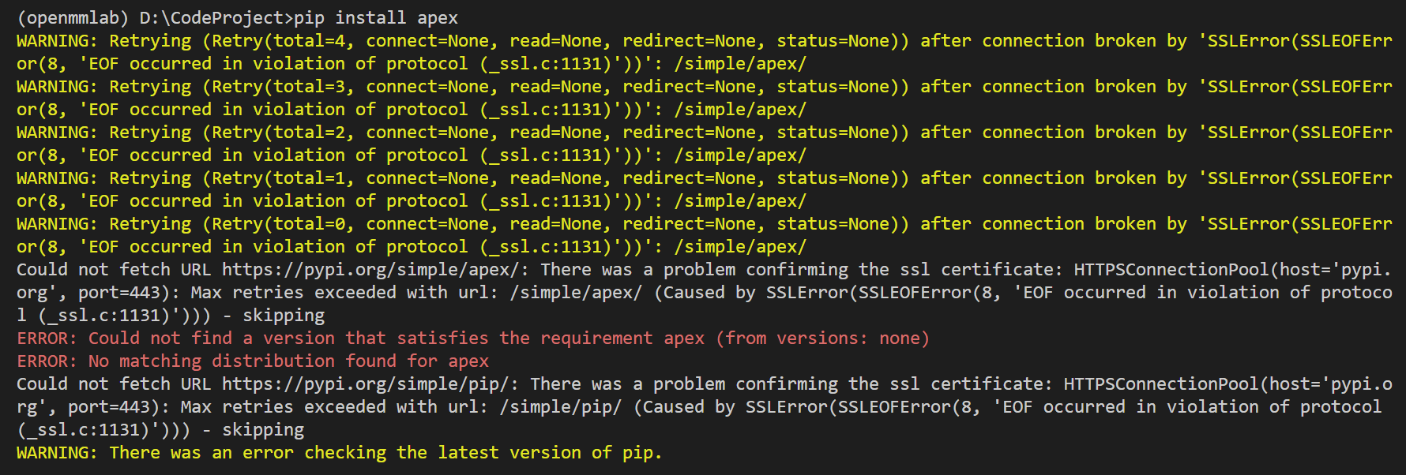
Task: Click the last yellow 'WARNING:' label
Action: [x=57, y=453]
